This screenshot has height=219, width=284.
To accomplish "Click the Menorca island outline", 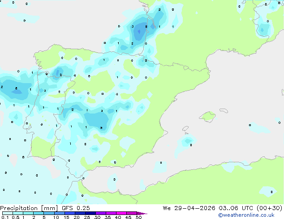I will [x=224, y=110].
